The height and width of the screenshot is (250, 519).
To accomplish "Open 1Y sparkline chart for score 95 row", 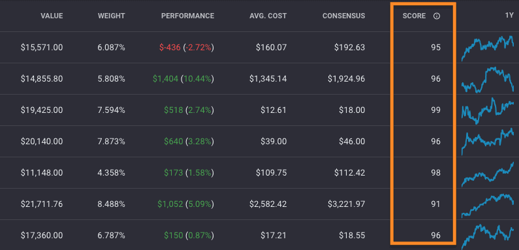I will tap(488, 48).
